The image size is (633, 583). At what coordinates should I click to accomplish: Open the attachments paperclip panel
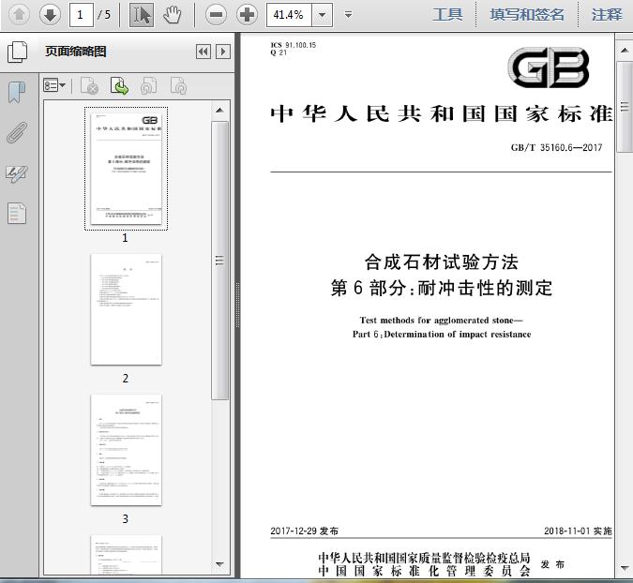17,133
